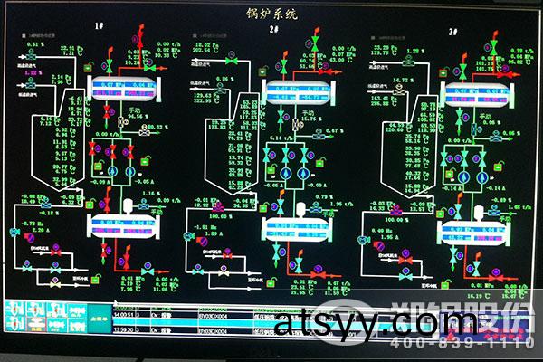Select boiler 2# valve reading 0.79 %
This screenshot has width=543, height=362.
316,207
